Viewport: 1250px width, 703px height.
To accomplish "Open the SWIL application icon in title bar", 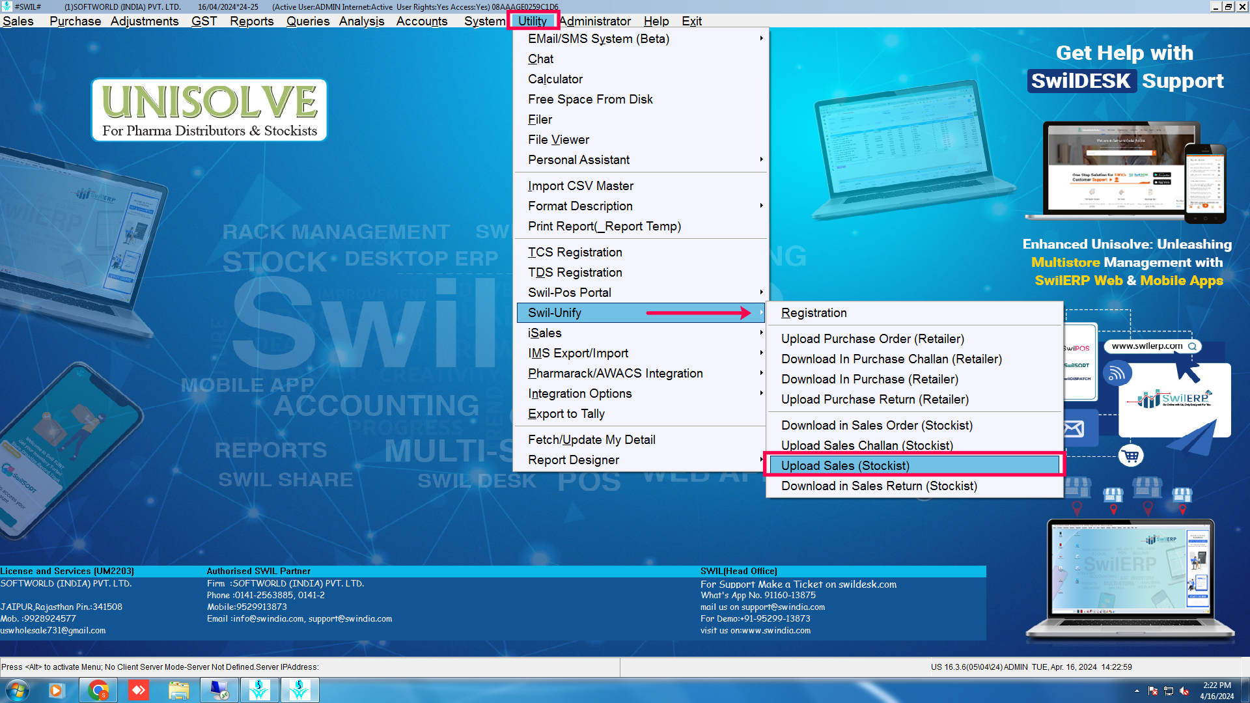I will (x=6, y=7).
